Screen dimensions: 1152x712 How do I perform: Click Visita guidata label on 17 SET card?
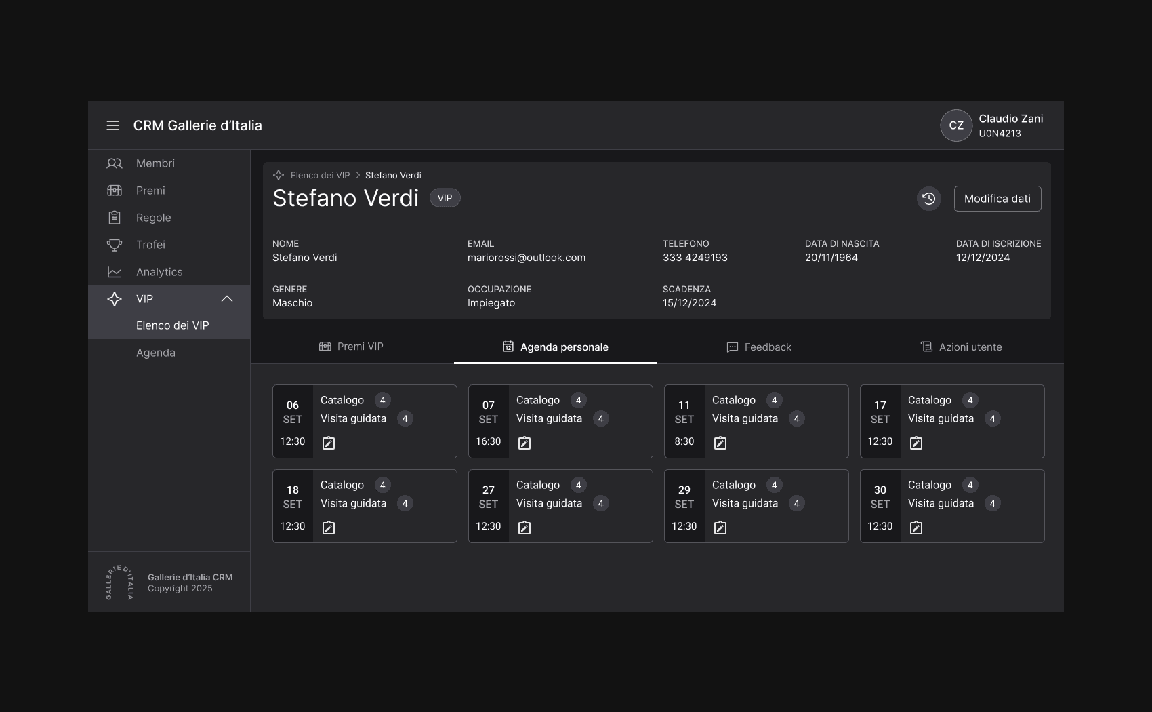point(941,418)
